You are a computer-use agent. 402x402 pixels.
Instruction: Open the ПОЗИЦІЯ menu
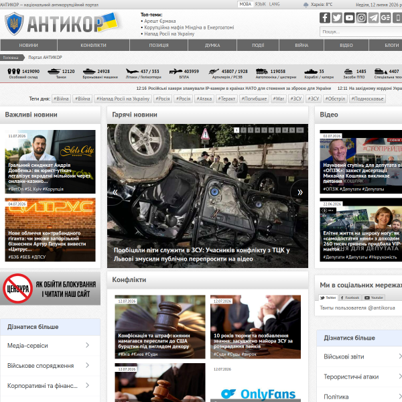(x=159, y=45)
